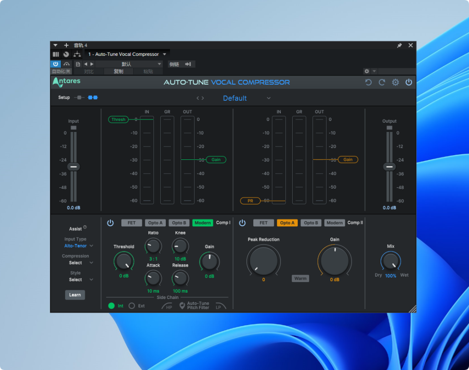The height and width of the screenshot is (370, 469).
Task: Click the knob macro controls icon
Action: pos(66,54)
